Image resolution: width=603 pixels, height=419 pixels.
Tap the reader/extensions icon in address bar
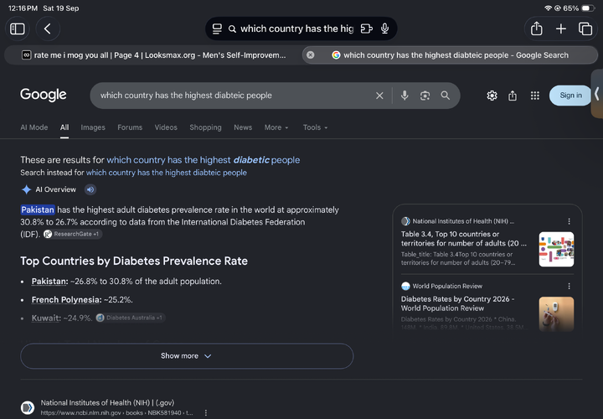click(367, 28)
